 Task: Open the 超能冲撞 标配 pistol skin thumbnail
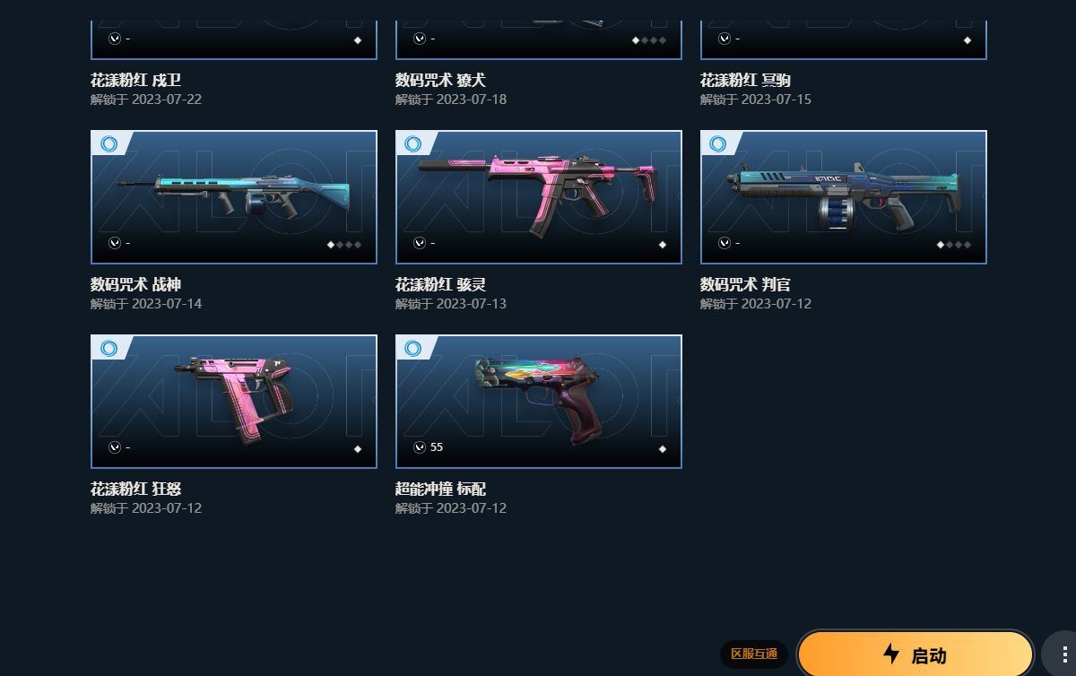point(539,402)
